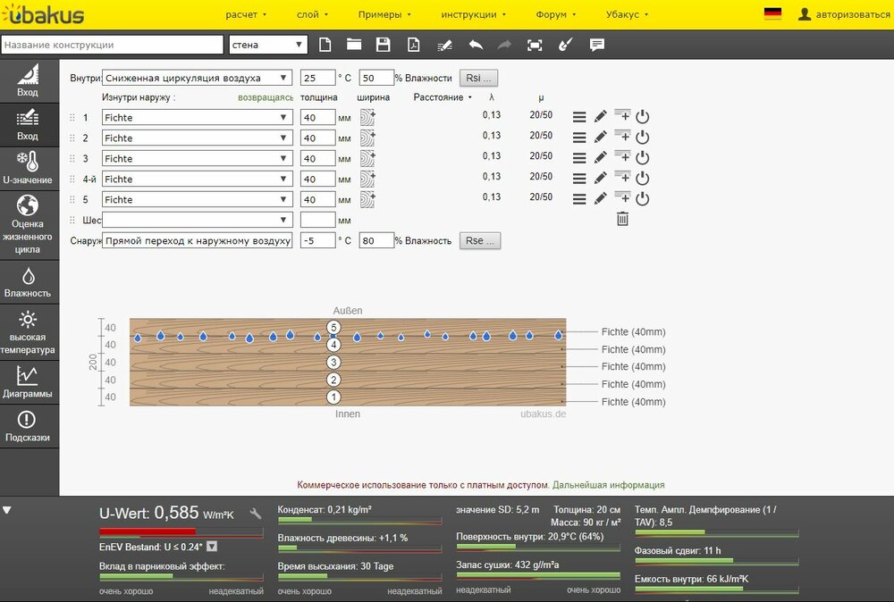
Task: Click the PDF export icon
Action: coord(413,45)
